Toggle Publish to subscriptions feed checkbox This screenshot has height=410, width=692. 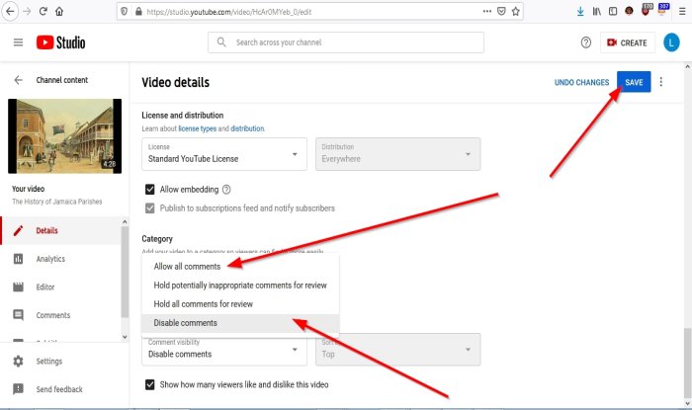point(150,208)
